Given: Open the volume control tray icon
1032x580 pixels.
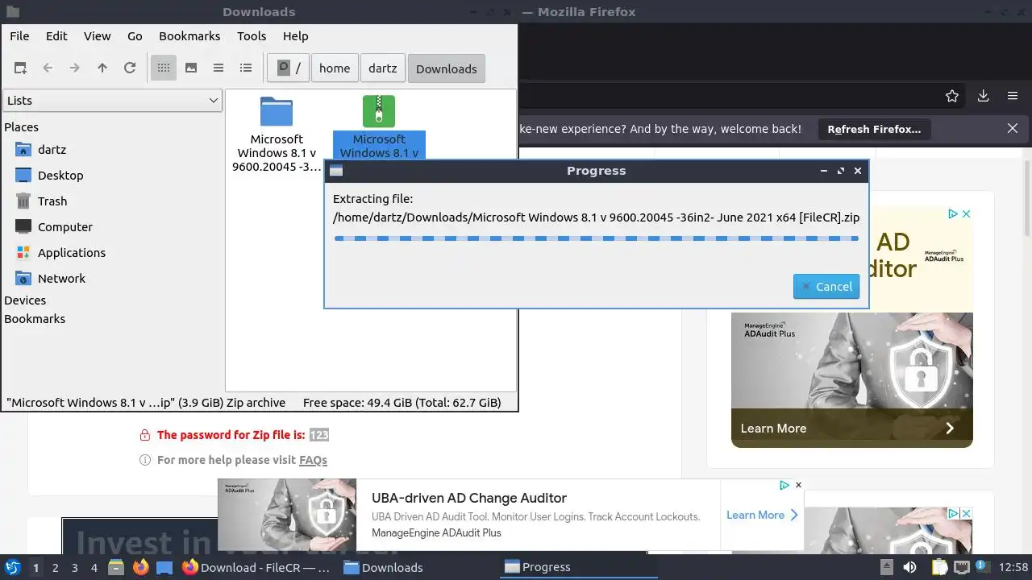Looking at the screenshot, I should click(910, 567).
